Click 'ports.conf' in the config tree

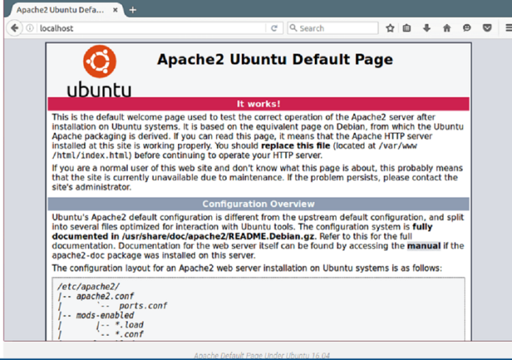point(143,306)
